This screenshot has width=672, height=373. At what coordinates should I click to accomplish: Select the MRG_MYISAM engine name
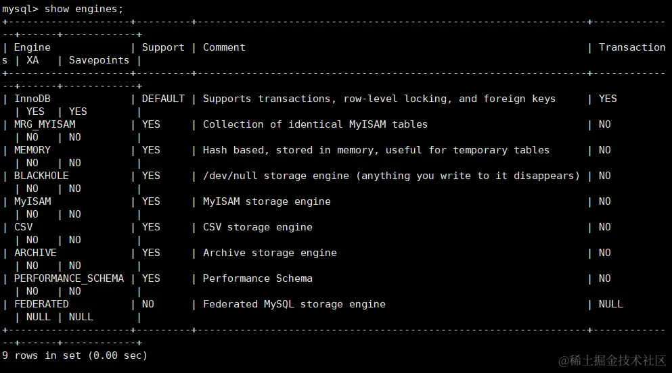pyautogui.click(x=45, y=124)
